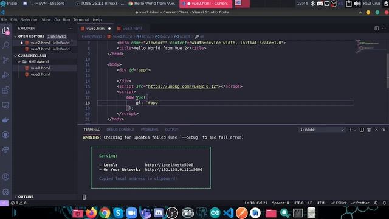This screenshot has height=219, width=389.
Task: Open launch profile dropdown next to plus
Action: 355,130
